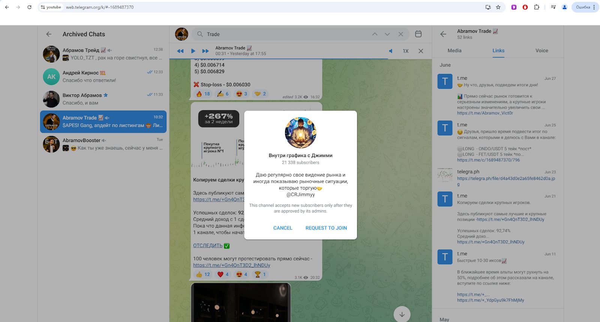
Task: Open t.me/+_YdpGyu9k7FhMjMy link
Action: [490, 300]
